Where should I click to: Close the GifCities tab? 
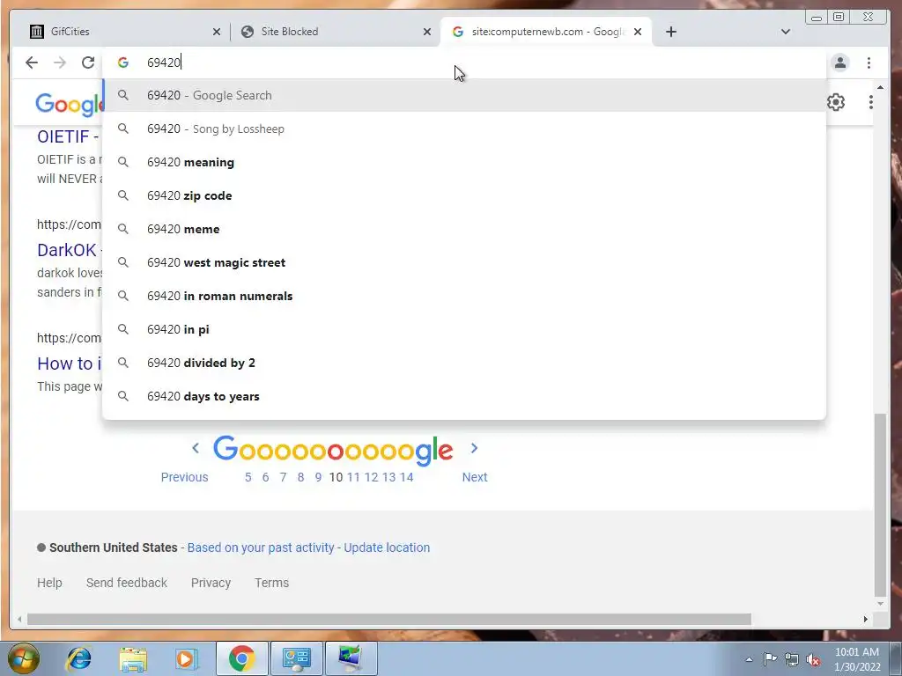217,32
